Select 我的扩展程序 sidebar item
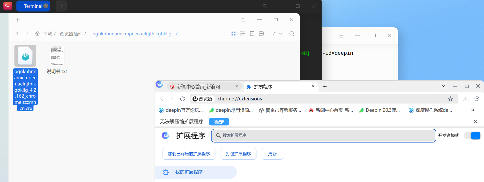The height and width of the screenshot is (182, 484). (196, 172)
